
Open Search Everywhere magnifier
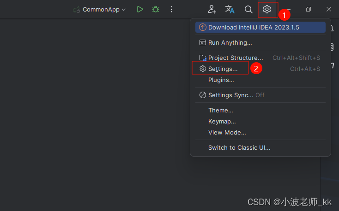pos(248,9)
